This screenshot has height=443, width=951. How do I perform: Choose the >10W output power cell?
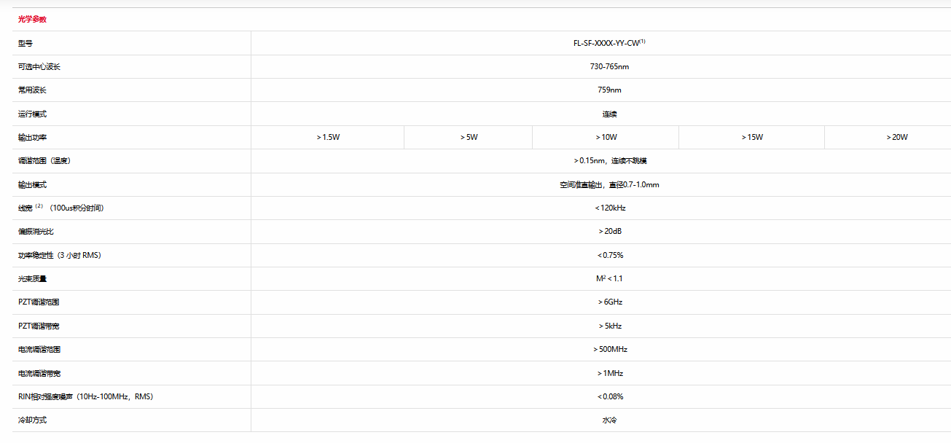coord(606,137)
